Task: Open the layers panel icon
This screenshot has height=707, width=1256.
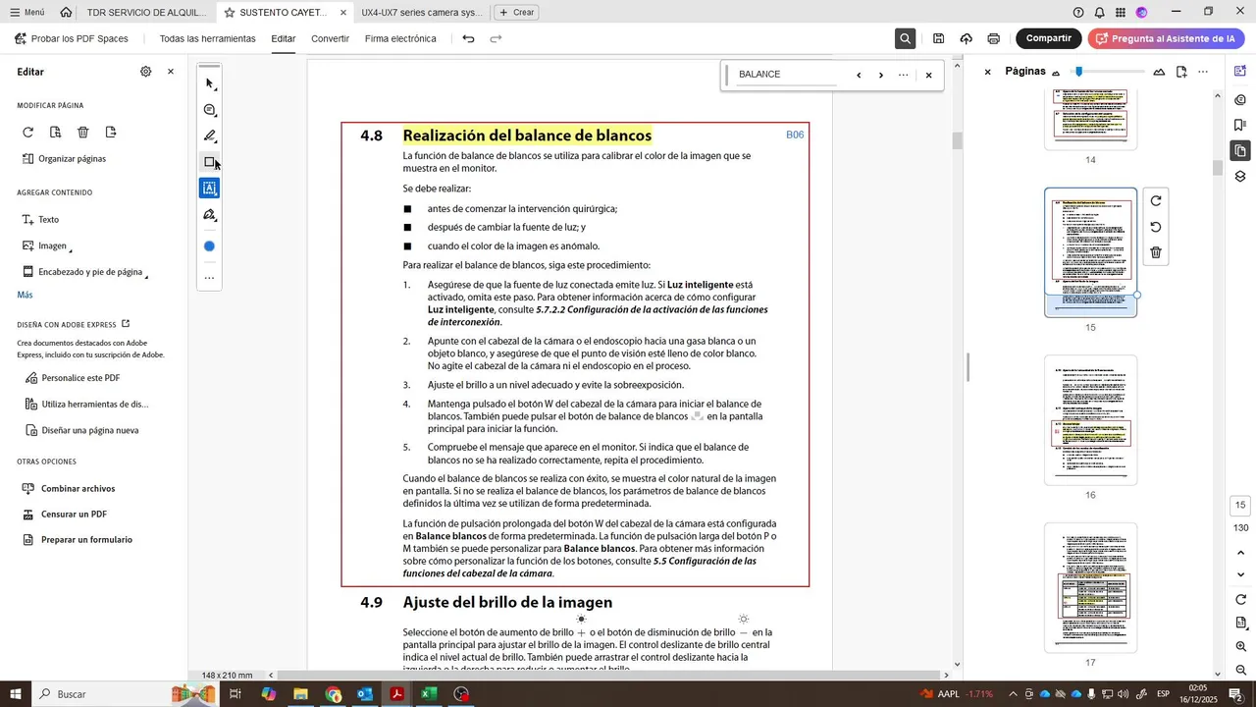Action: (x=1240, y=177)
